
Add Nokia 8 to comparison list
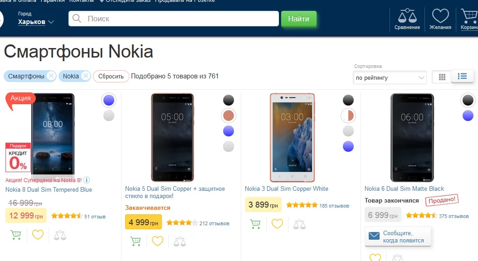pos(60,235)
